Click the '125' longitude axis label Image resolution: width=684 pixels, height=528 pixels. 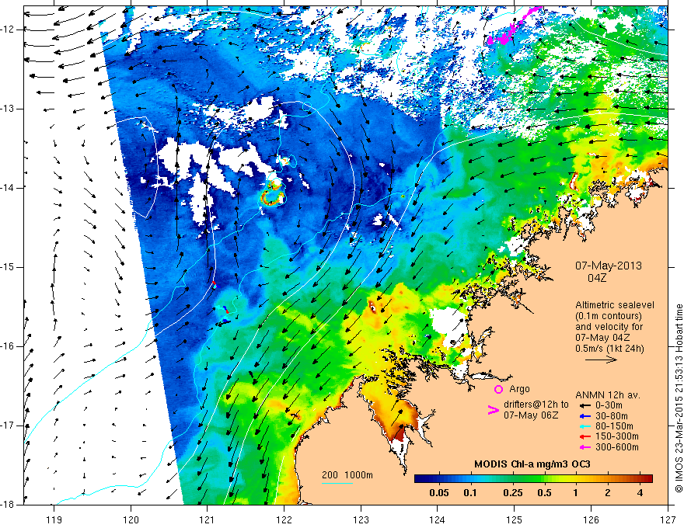click(515, 519)
